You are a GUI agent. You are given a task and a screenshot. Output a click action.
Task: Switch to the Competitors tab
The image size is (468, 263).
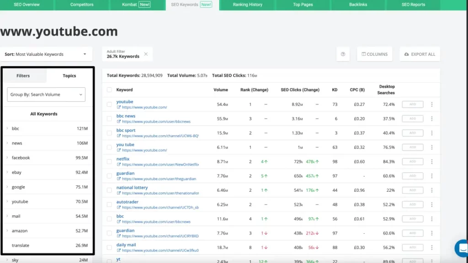coord(82,5)
